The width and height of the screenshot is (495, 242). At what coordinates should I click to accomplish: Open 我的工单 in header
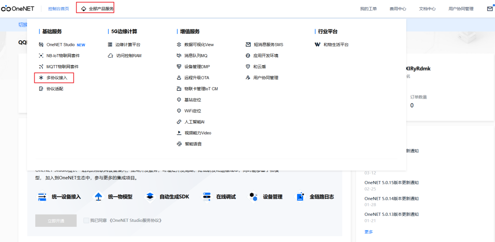(x=368, y=9)
